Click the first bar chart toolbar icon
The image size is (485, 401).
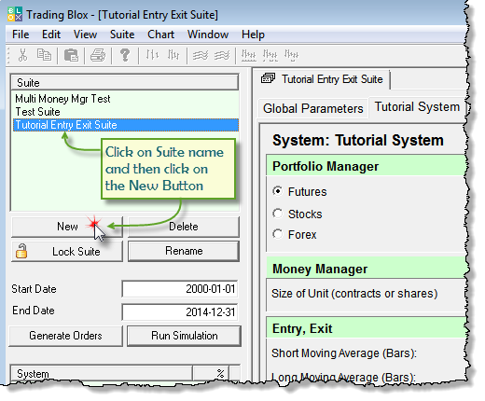152,55
